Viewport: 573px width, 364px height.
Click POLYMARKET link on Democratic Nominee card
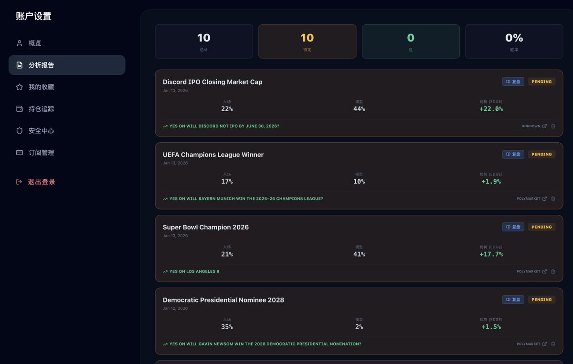529,344
